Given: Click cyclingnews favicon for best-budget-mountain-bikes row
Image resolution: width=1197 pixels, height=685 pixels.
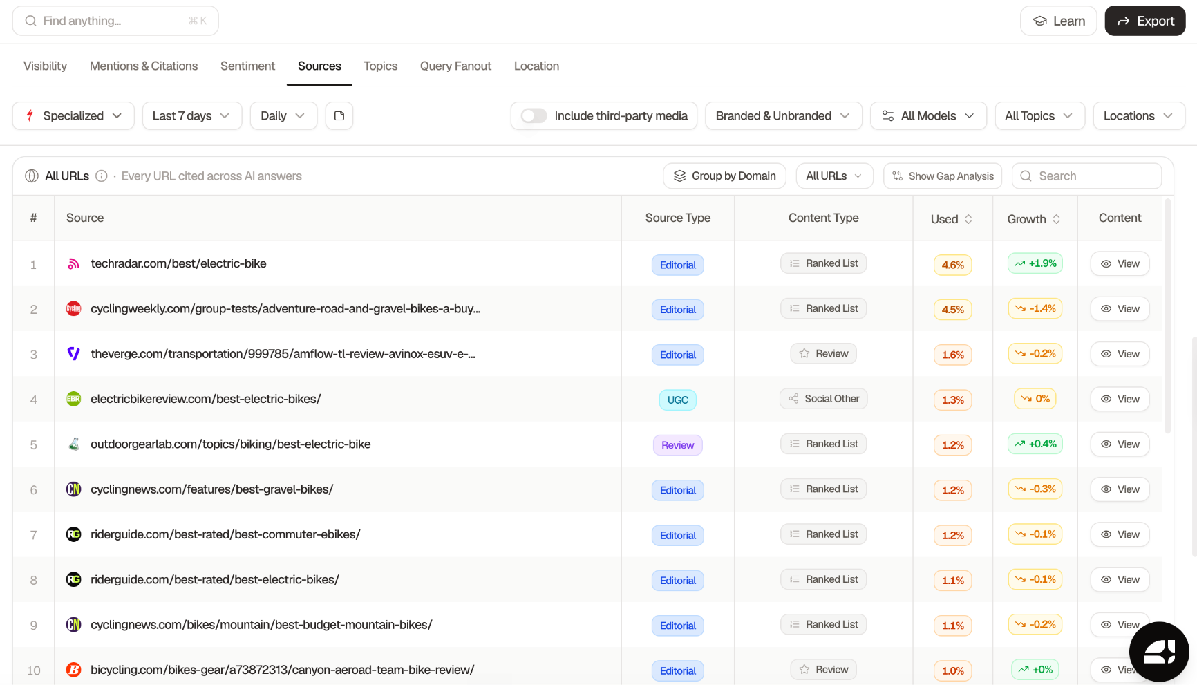Looking at the screenshot, I should click(73, 625).
